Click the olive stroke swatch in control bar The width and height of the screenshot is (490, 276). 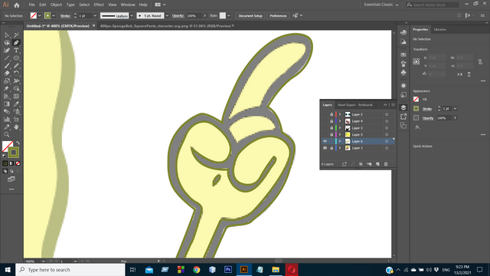pos(47,15)
